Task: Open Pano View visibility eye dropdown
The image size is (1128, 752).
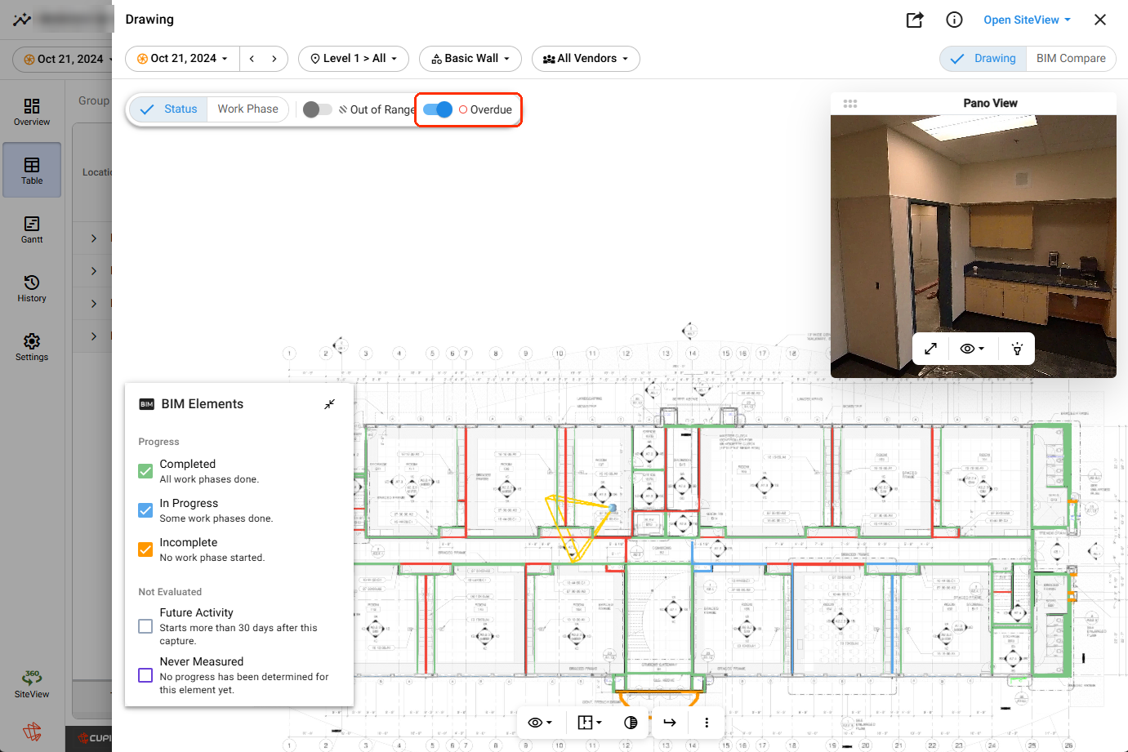Action: point(972,349)
